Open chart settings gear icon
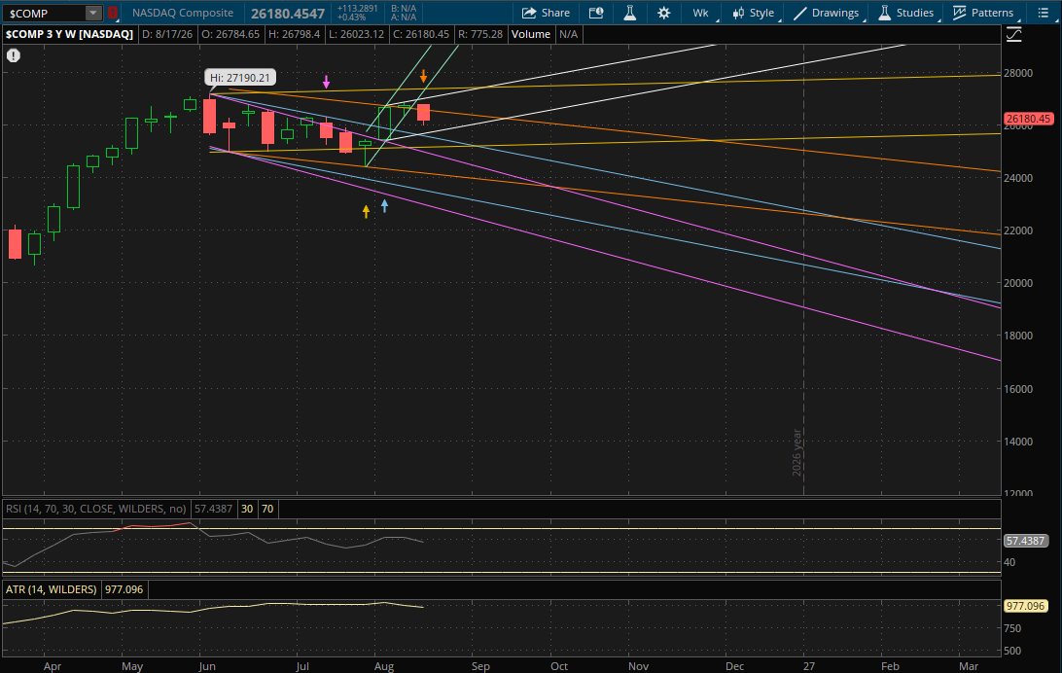The image size is (1062, 673). point(663,13)
